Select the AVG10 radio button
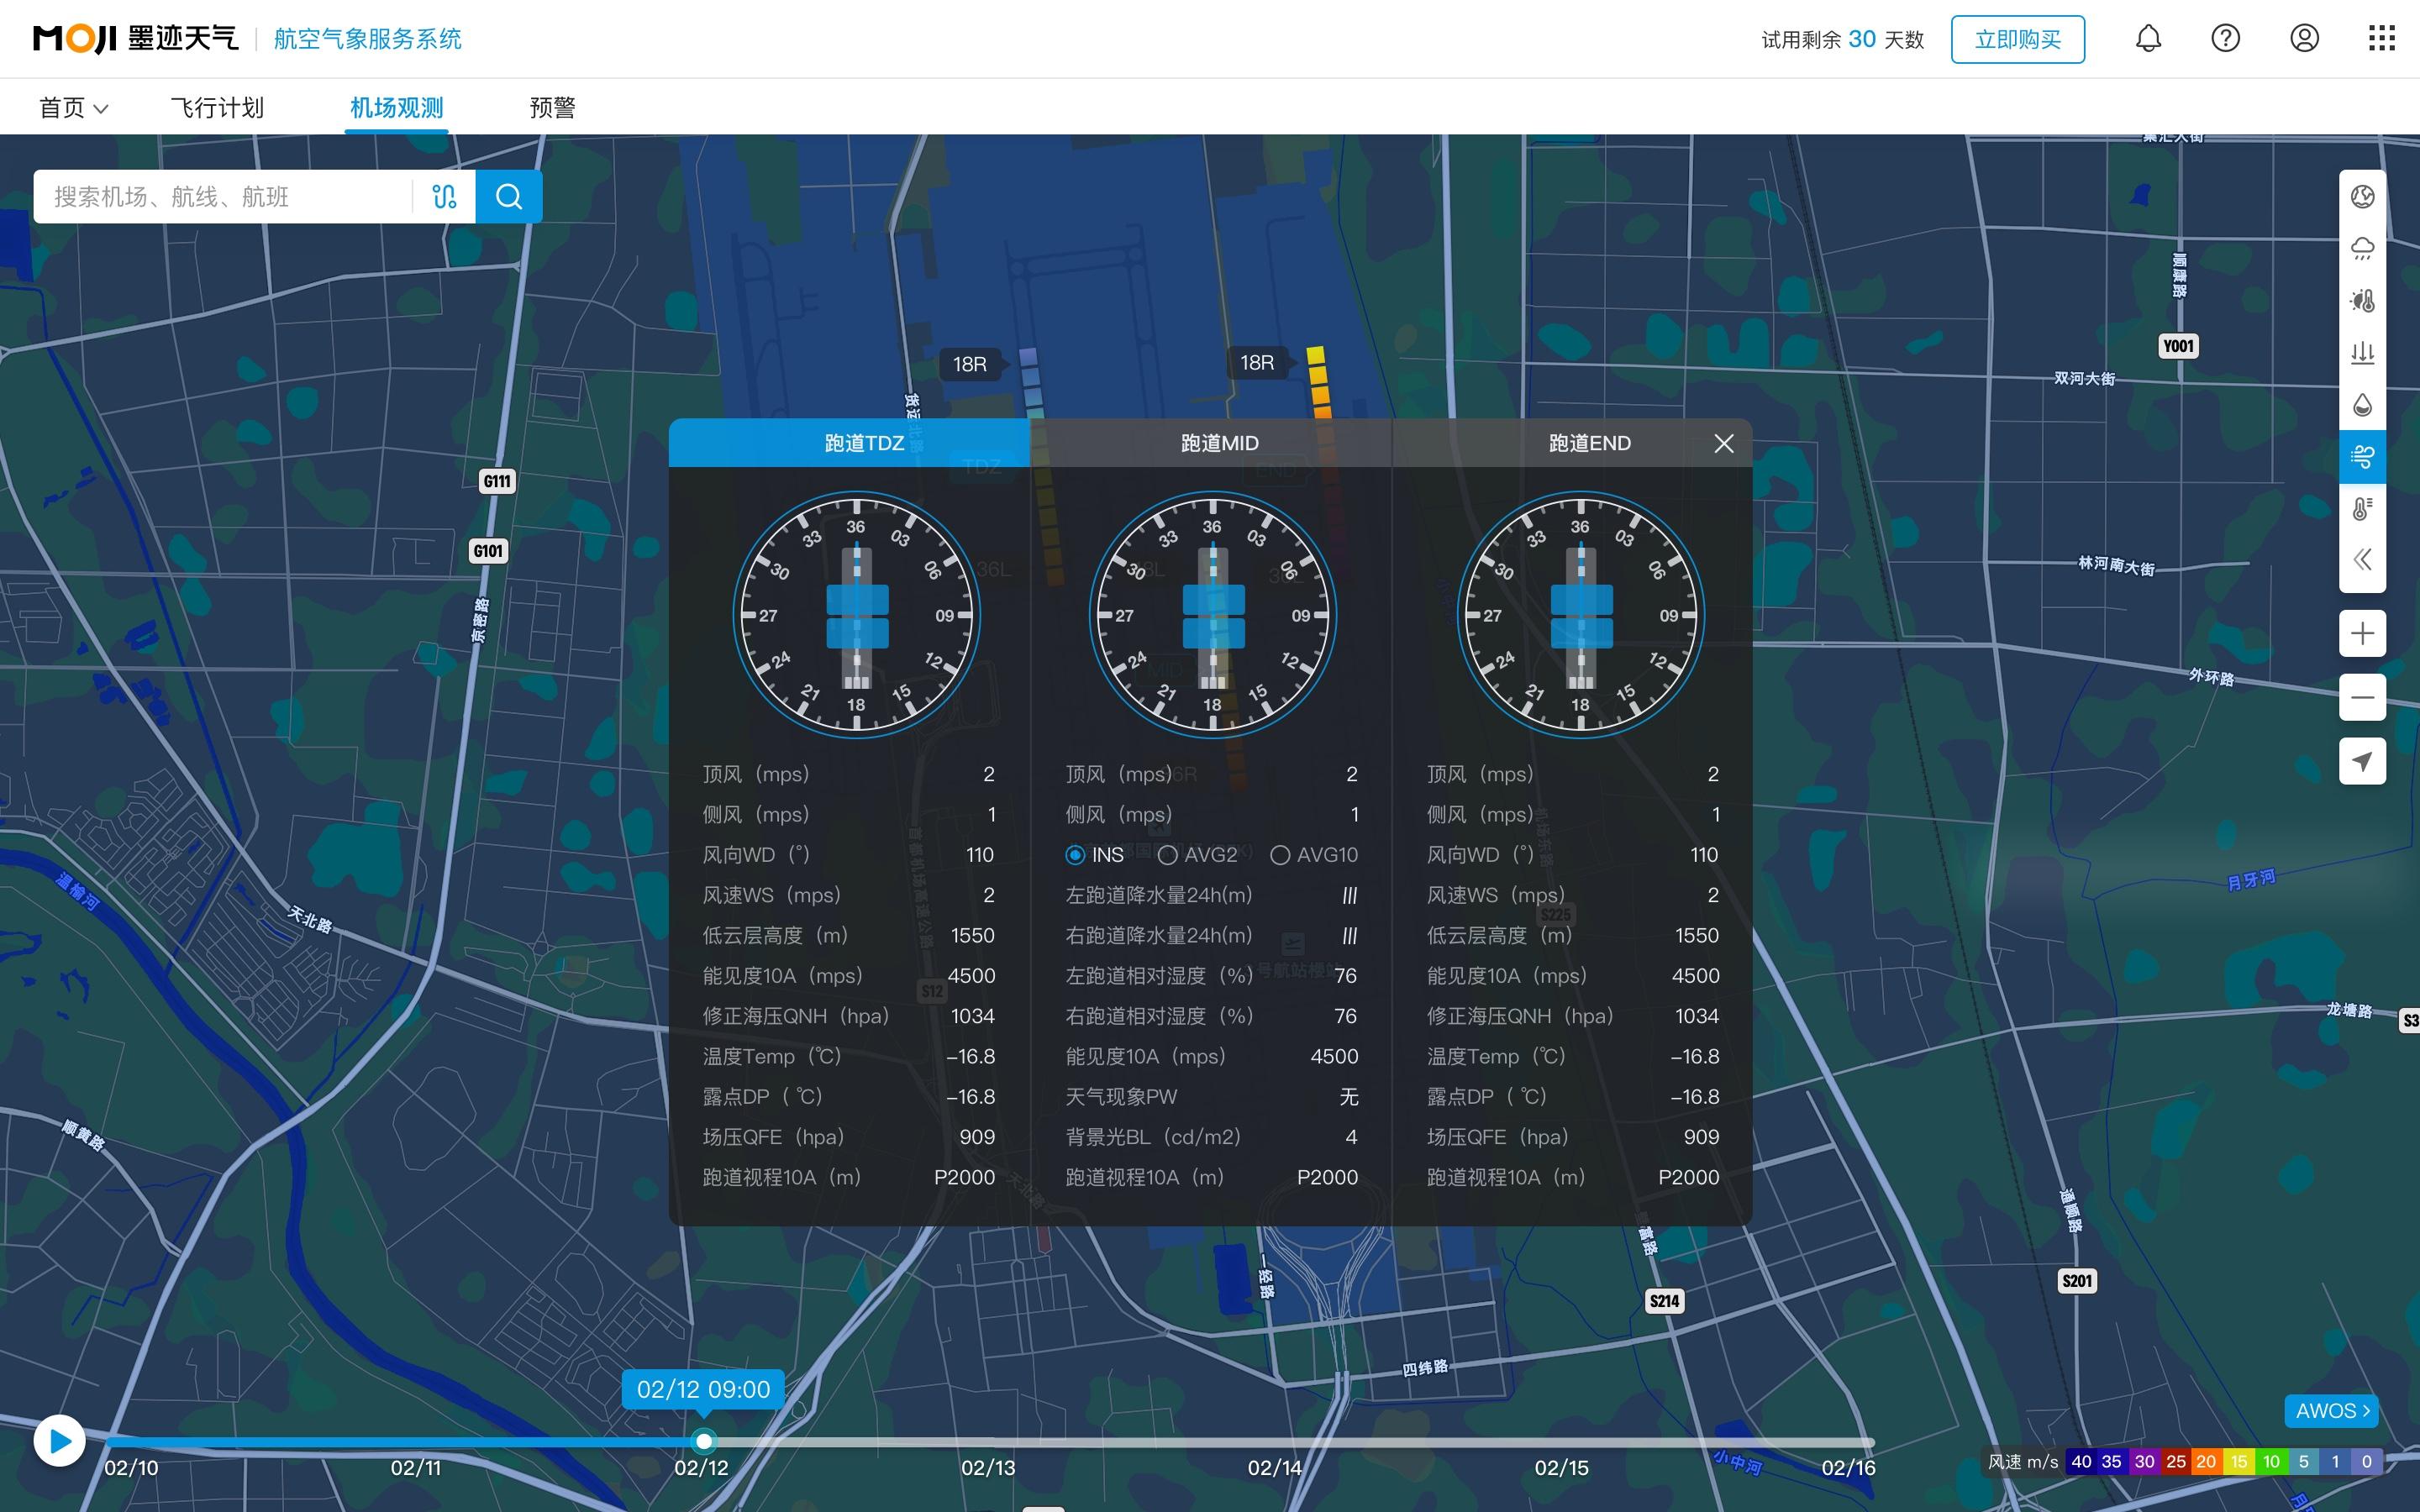 (1280, 855)
